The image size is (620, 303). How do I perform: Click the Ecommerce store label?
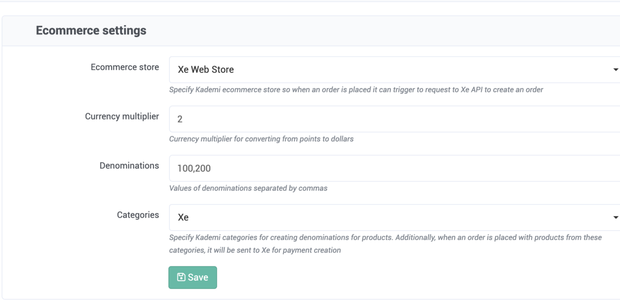(125, 67)
